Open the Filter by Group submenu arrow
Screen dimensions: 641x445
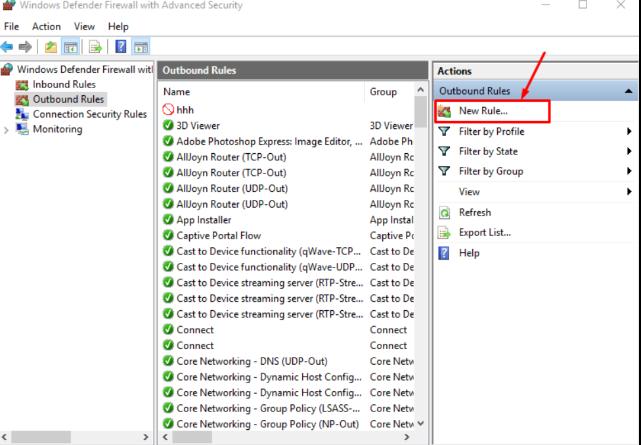(x=630, y=171)
